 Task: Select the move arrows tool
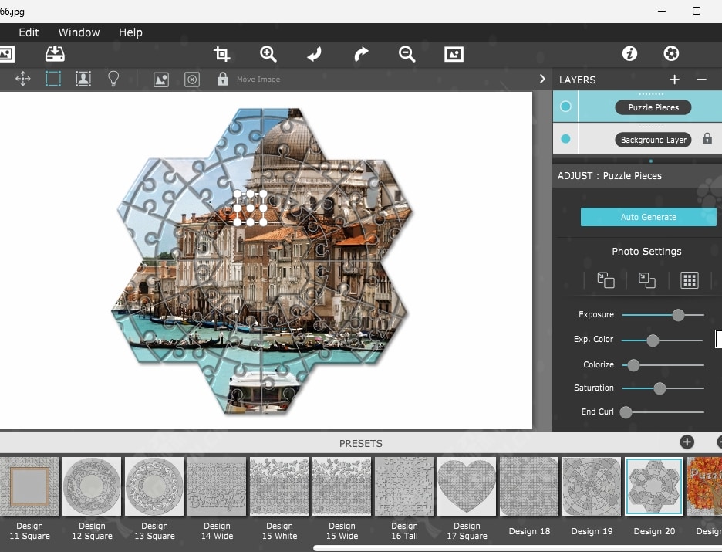pos(22,79)
